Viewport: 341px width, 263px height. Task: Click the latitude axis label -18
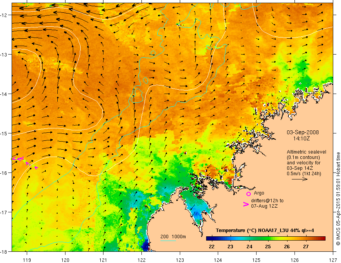coord(4,251)
